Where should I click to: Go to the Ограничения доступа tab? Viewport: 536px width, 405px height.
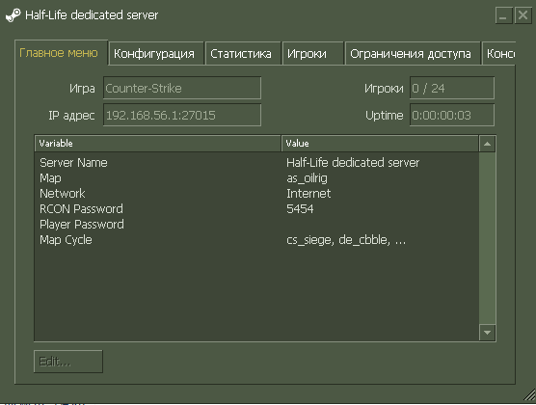pyautogui.click(x=413, y=54)
